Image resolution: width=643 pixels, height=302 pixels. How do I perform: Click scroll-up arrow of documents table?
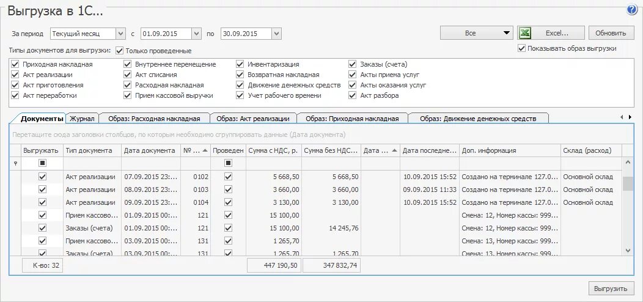pos(628,163)
